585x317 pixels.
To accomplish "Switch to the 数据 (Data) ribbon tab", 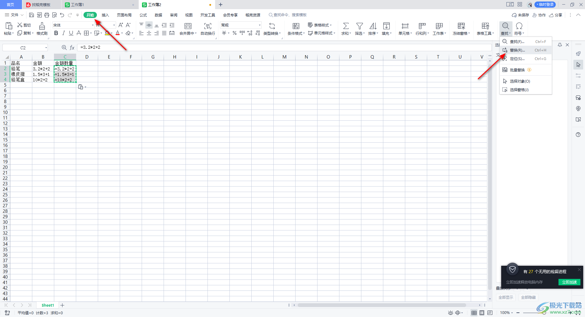I will click(158, 15).
